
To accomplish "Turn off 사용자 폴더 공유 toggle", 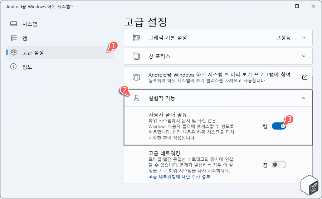I will point(279,126).
